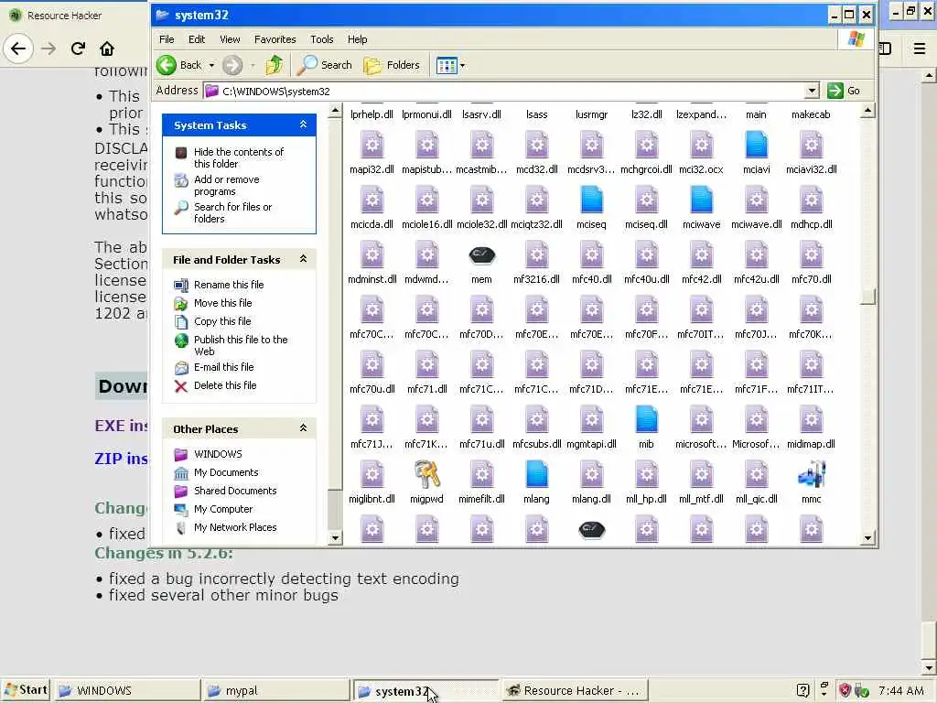Click the Go button beside address bar
937x703 pixels.
(844, 91)
